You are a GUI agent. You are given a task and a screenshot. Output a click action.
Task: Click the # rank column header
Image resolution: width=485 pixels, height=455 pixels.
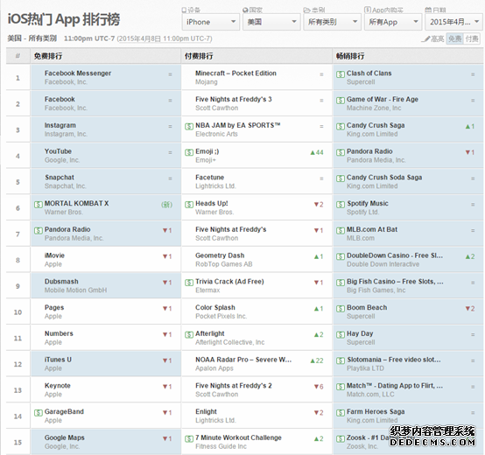click(x=18, y=56)
